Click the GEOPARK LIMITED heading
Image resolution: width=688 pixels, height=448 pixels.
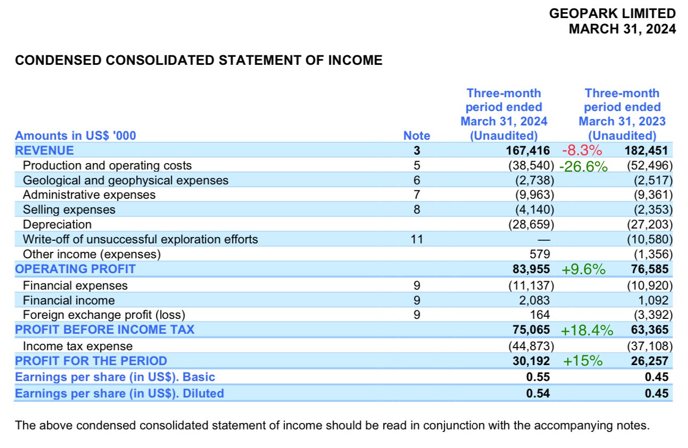point(612,14)
